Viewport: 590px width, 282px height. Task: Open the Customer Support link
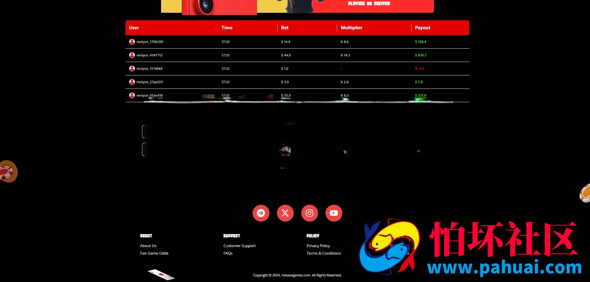tap(240, 246)
